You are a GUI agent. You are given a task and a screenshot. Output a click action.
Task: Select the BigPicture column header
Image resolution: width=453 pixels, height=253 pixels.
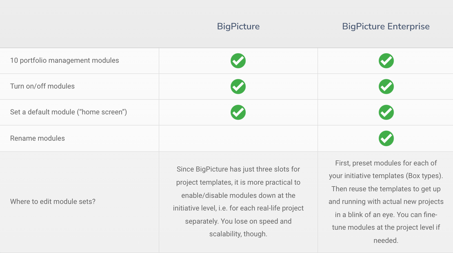238,26
